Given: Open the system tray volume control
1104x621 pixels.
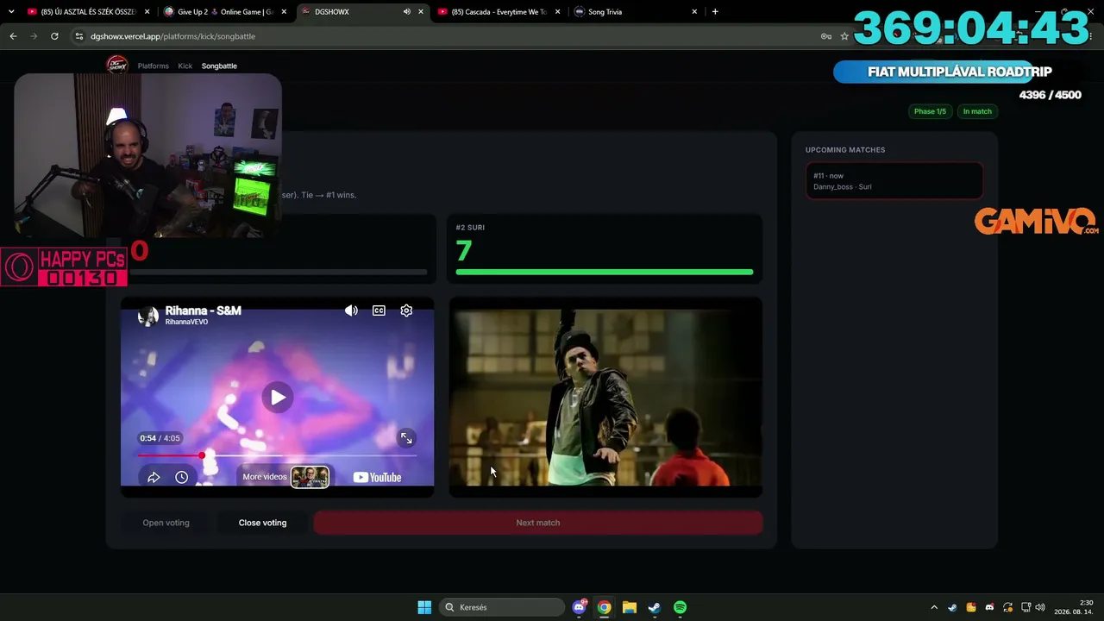Looking at the screenshot, I should 1040,607.
